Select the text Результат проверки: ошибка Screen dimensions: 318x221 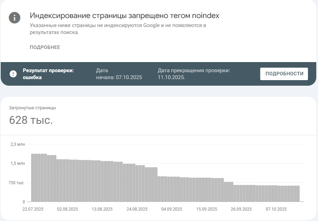point(48,74)
